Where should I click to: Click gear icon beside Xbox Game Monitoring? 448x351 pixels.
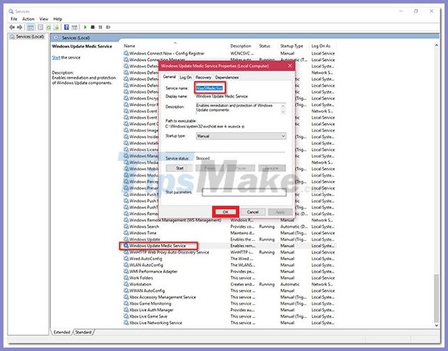(x=126, y=304)
